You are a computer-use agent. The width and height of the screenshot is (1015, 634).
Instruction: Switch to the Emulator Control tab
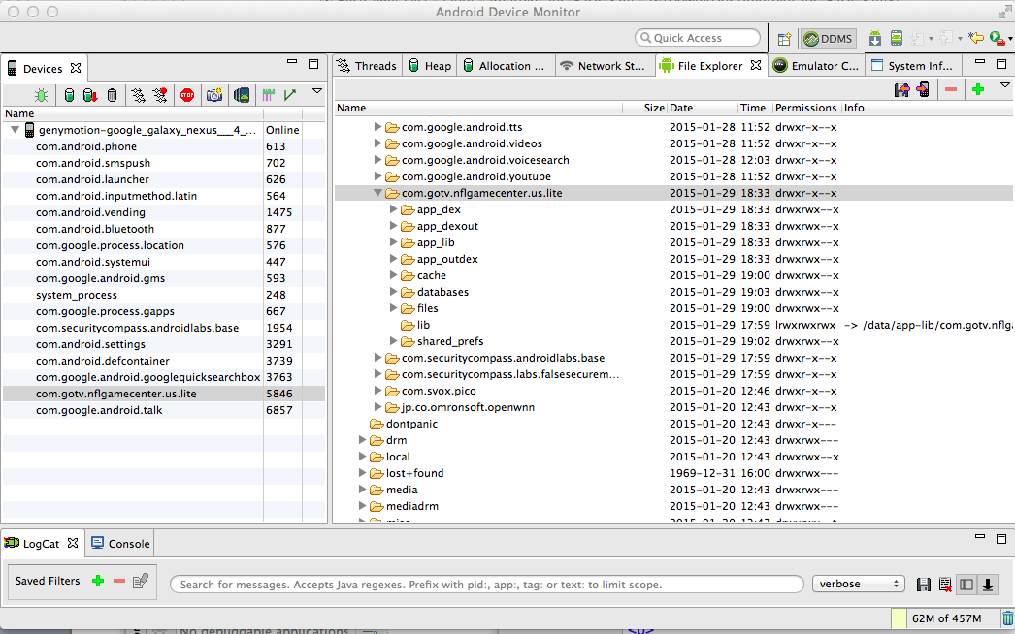[x=816, y=66]
